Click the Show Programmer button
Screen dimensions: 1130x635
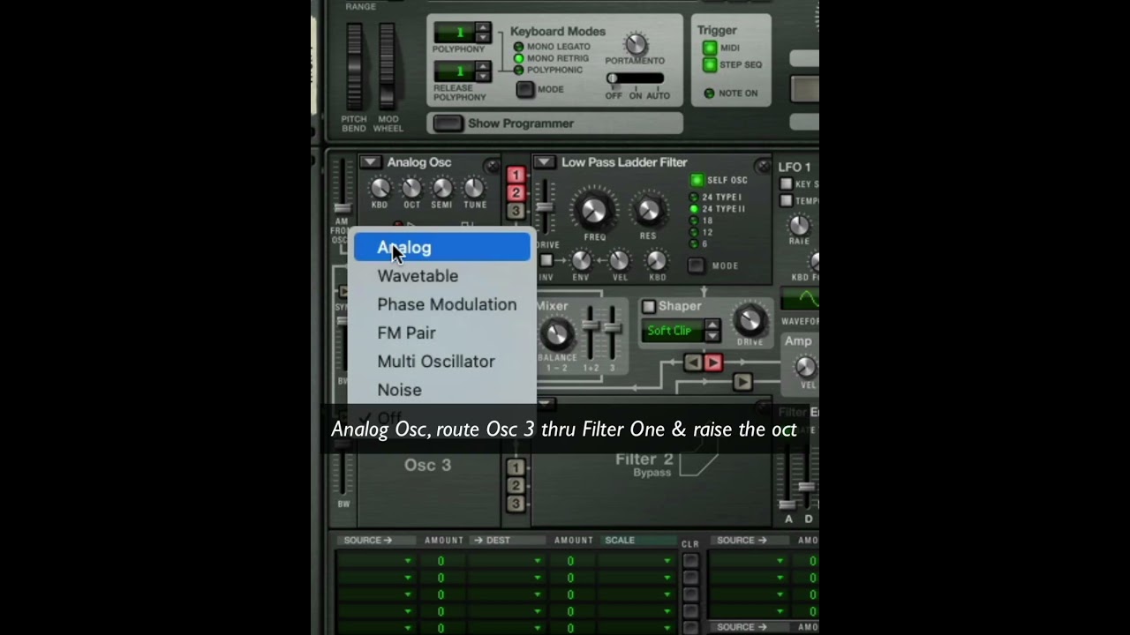point(448,123)
